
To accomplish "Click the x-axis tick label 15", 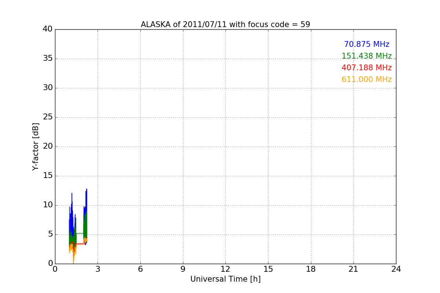I will point(268,269).
